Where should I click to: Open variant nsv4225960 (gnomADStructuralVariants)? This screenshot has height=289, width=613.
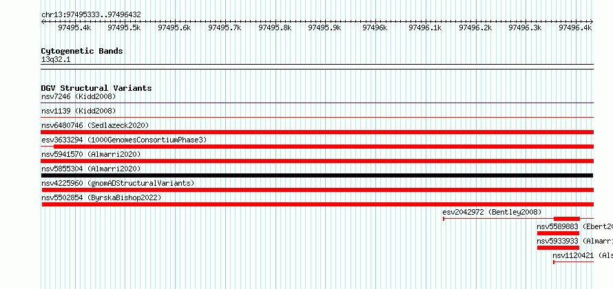118,183
